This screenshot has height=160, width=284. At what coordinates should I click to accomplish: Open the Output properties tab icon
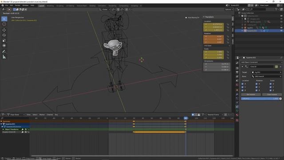pyautogui.click(x=237, y=72)
